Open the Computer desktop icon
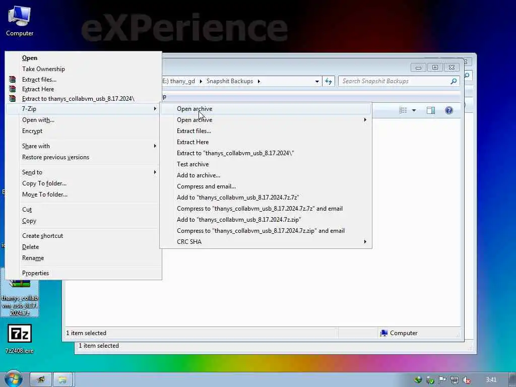Image resolution: width=516 pixels, height=387 pixels. [x=20, y=21]
